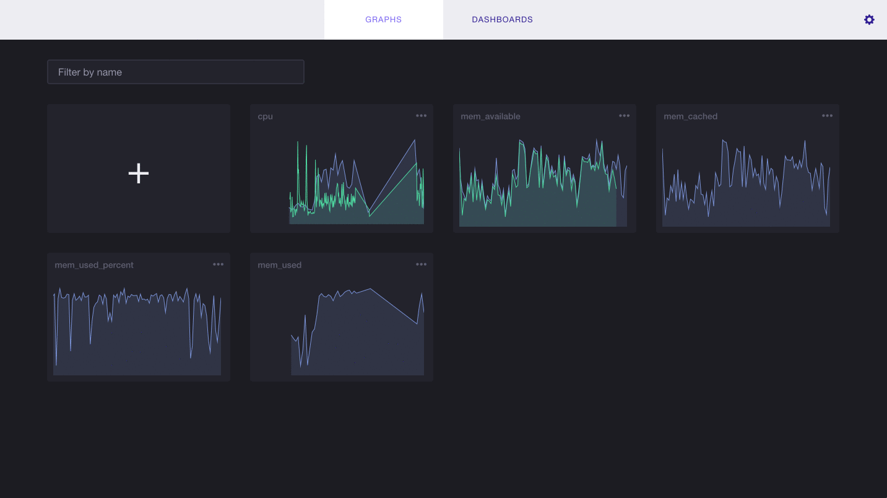Switch to the Graphs tab
Screen dimensions: 887x498
(383, 20)
